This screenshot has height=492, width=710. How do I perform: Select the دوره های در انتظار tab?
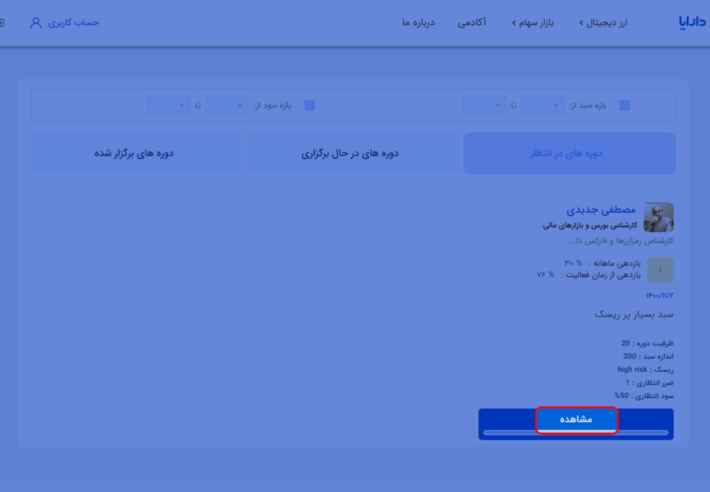[x=569, y=153]
